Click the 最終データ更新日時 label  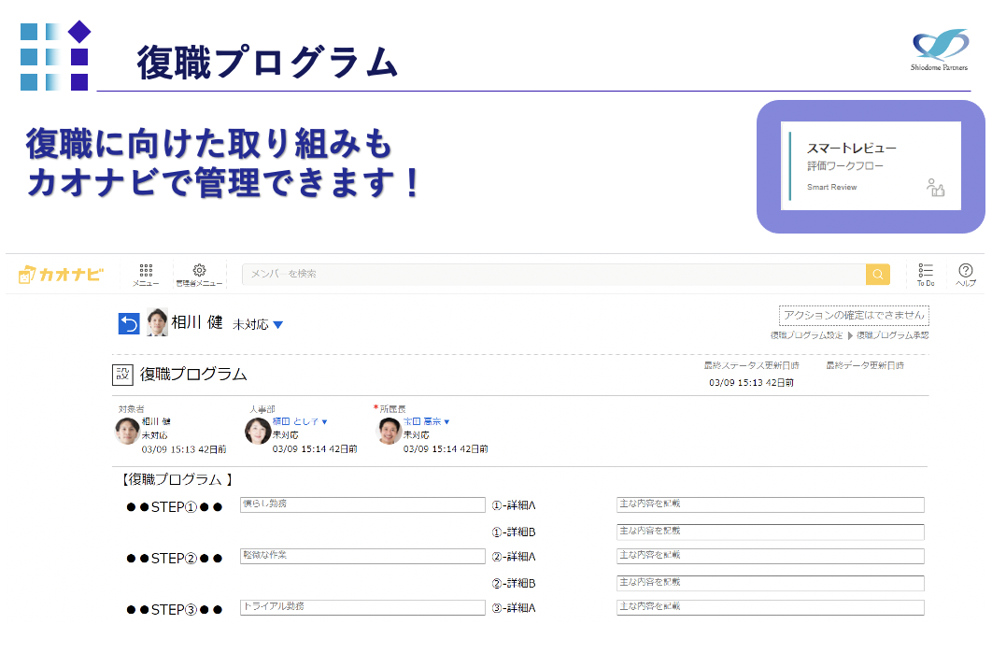[x=865, y=366]
